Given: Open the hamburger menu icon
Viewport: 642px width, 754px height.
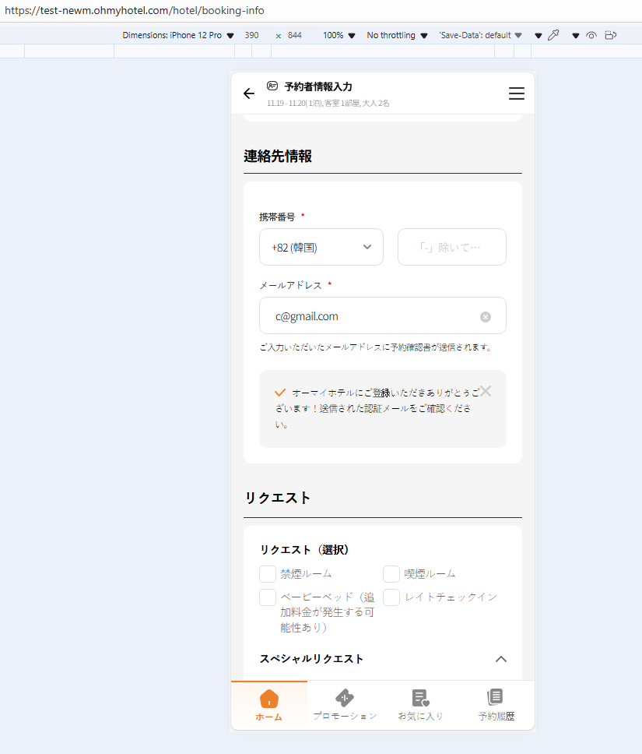Looking at the screenshot, I should coord(517,93).
